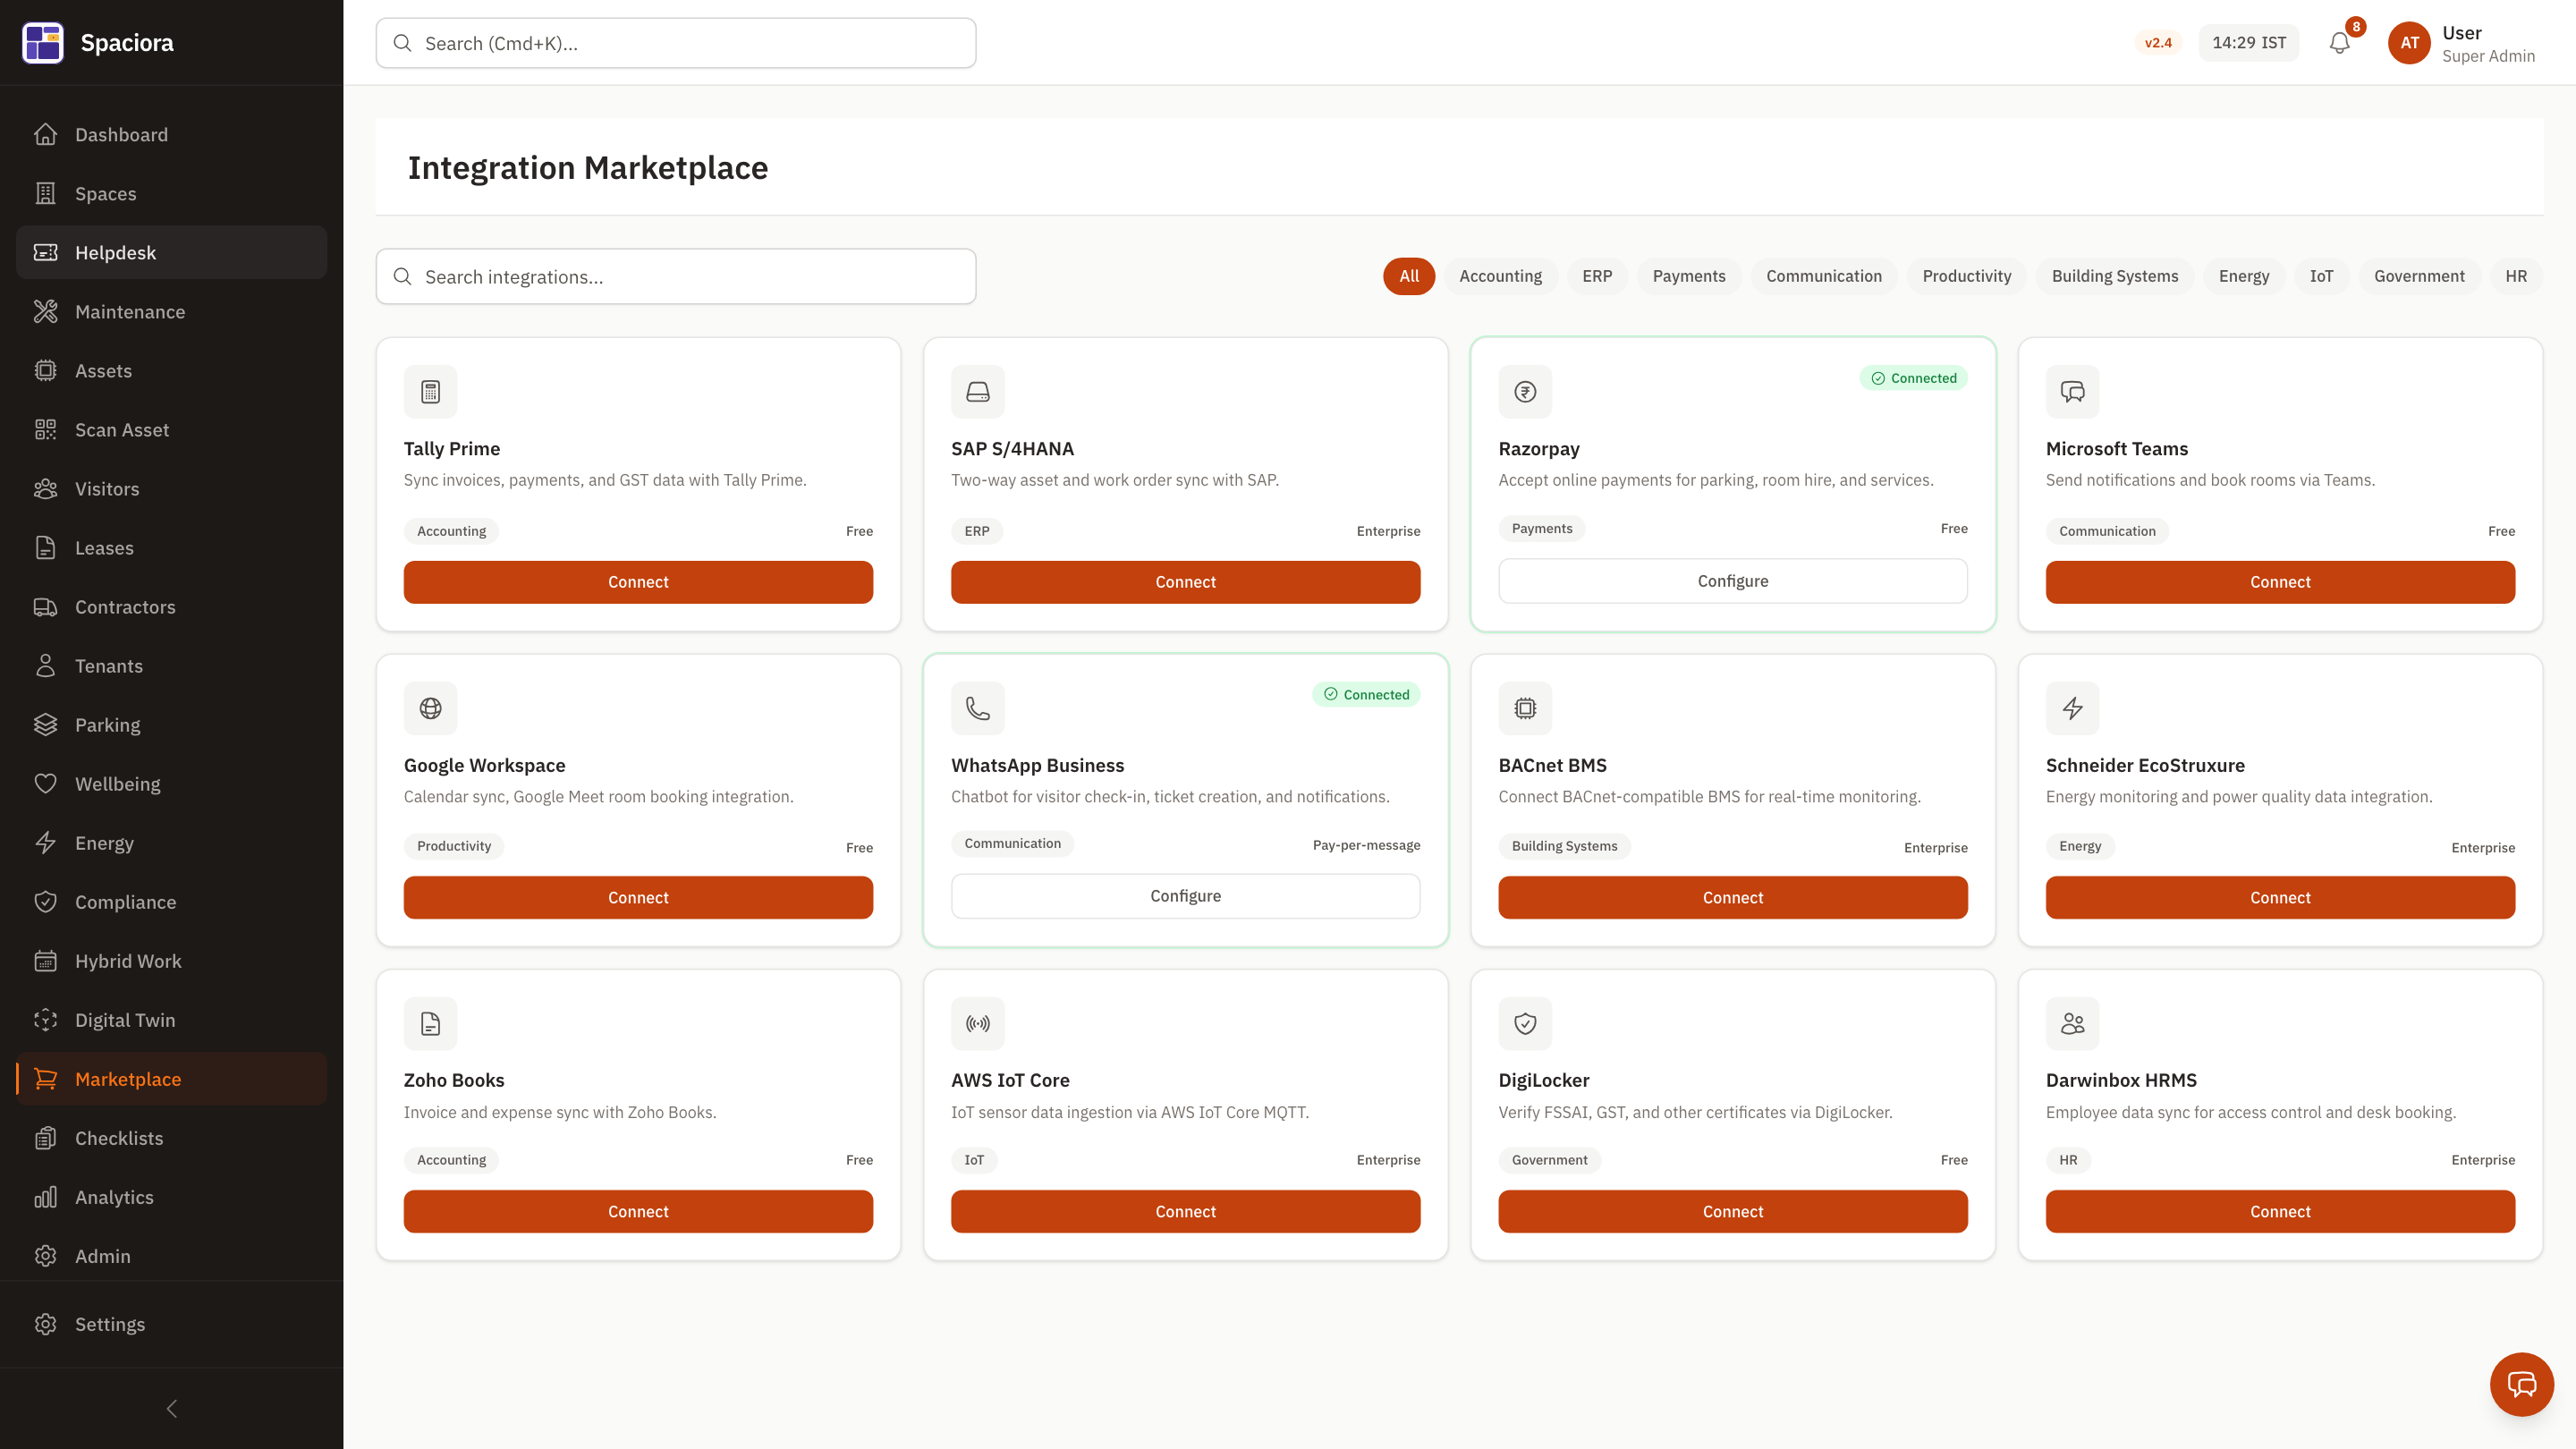Open Hybrid Work section
2576x1449 pixels.
tap(172, 960)
